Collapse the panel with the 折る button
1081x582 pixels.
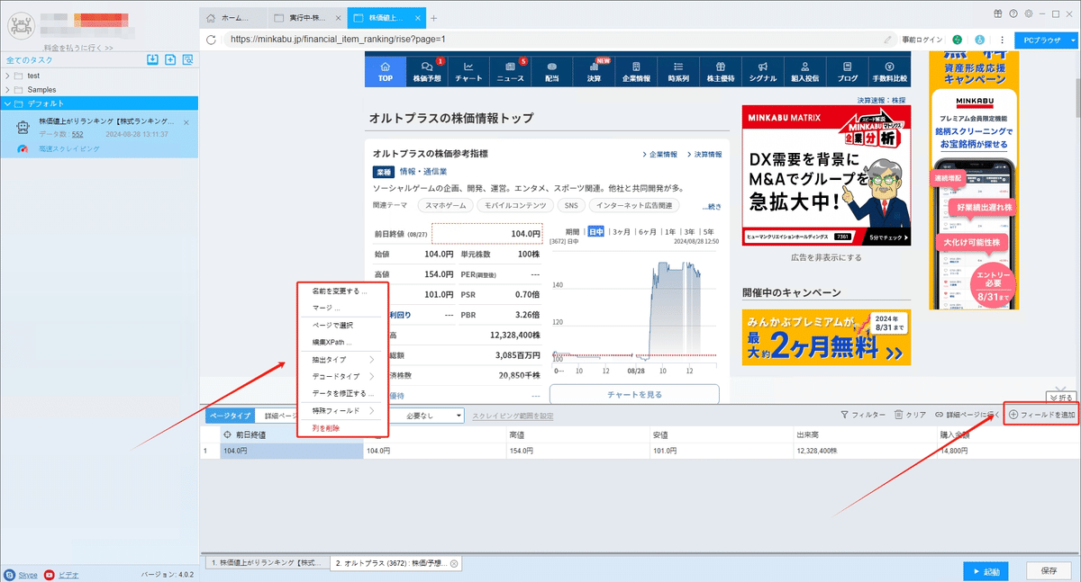(1061, 397)
